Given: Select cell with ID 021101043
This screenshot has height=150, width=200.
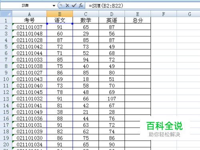Looking at the screenshot, I should tap(30, 79).
